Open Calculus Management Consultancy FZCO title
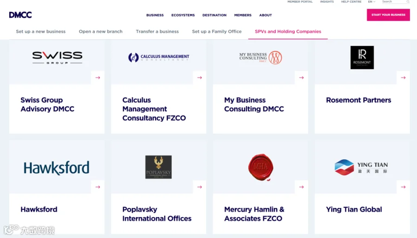Image resolution: width=417 pixels, height=238 pixels. pos(154,109)
